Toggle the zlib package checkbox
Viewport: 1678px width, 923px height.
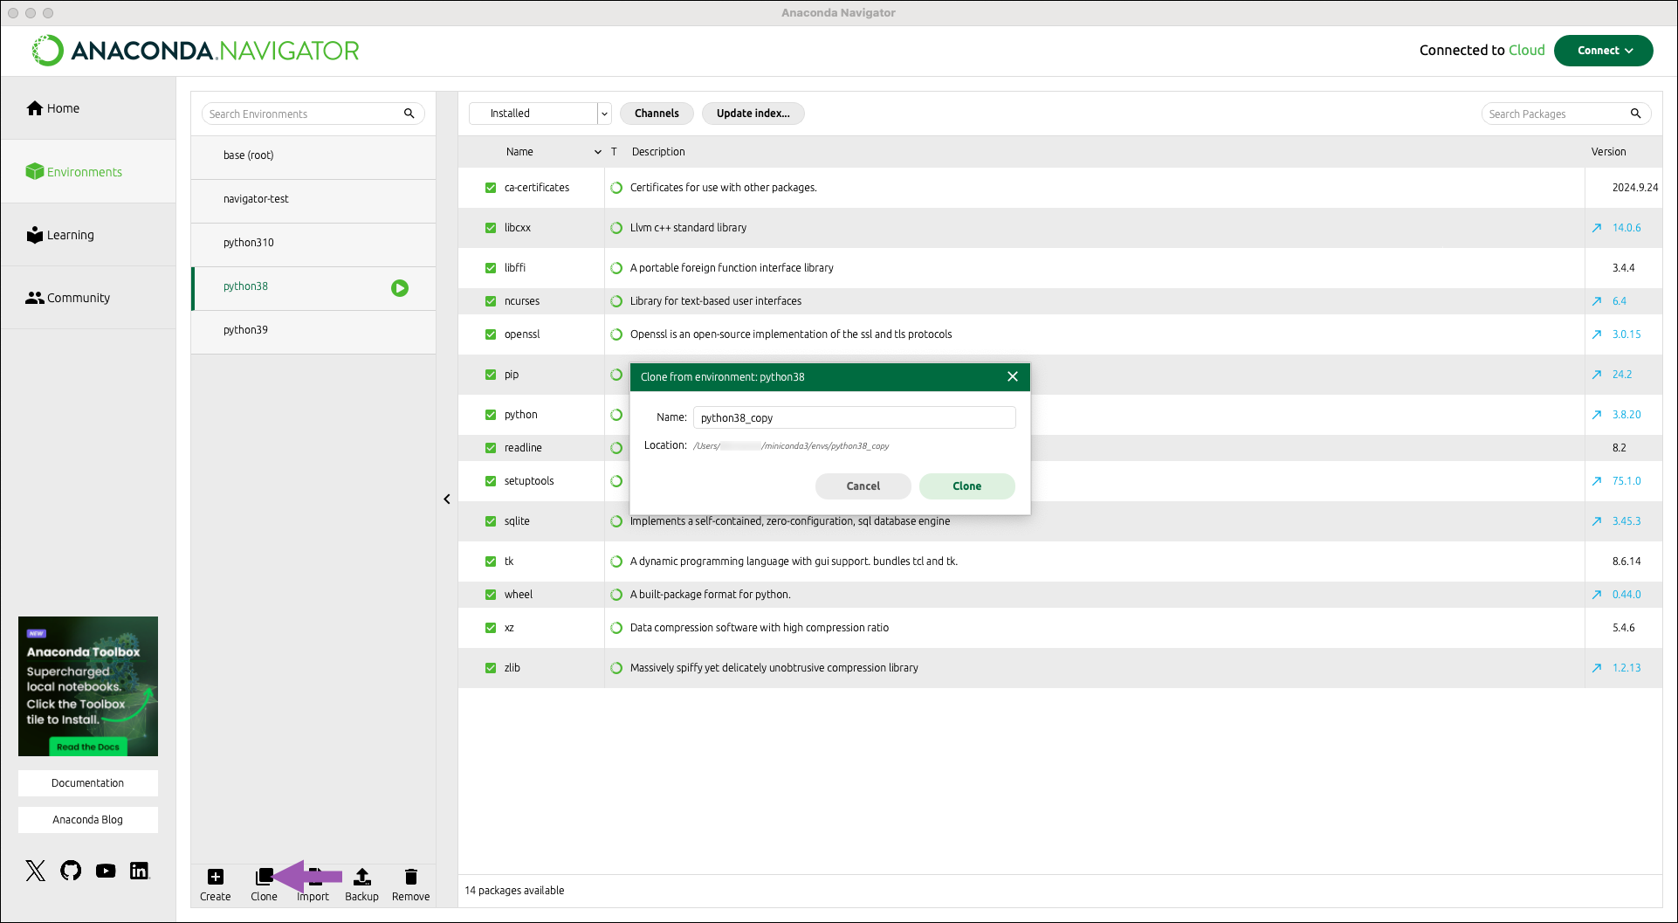pyautogui.click(x=491, y=668)
